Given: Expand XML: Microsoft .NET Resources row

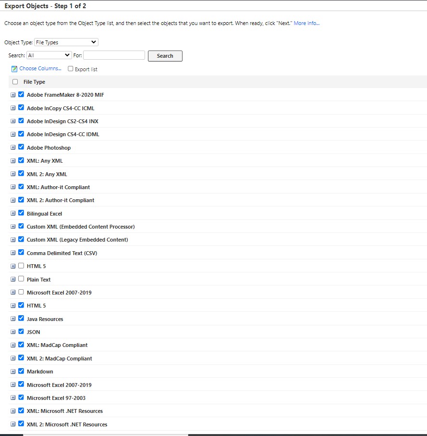Looking at the screenshot, I should [13, 411].
